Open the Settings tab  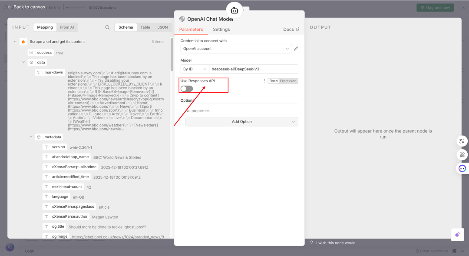coord(221,30)
